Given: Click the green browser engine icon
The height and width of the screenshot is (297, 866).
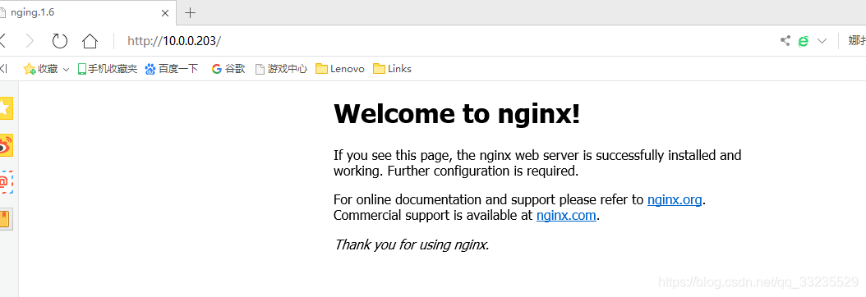Looking at the screenshot, I should pyautogui.click(x=804, y=41).
